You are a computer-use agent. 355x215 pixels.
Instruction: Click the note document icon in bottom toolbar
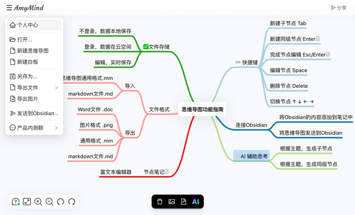(183, 201)
